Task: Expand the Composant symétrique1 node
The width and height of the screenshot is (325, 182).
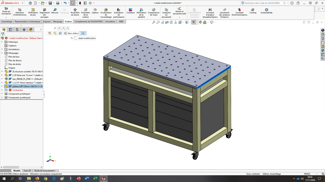Action: coord(2,94)
